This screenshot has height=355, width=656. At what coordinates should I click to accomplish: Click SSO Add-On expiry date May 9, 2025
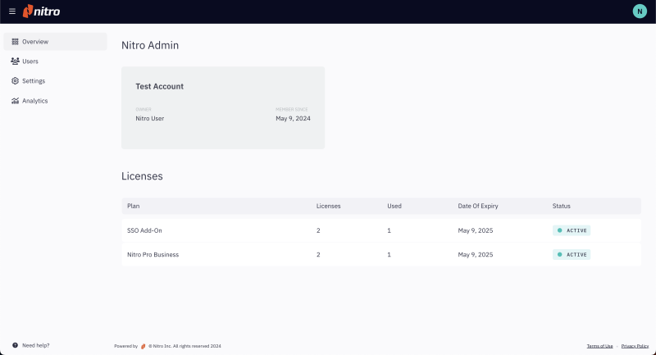tap(476, 230)
